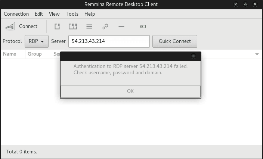Open the edit connection list icon
This screenshot has width=263, height=159.
[x=89, y=26]
